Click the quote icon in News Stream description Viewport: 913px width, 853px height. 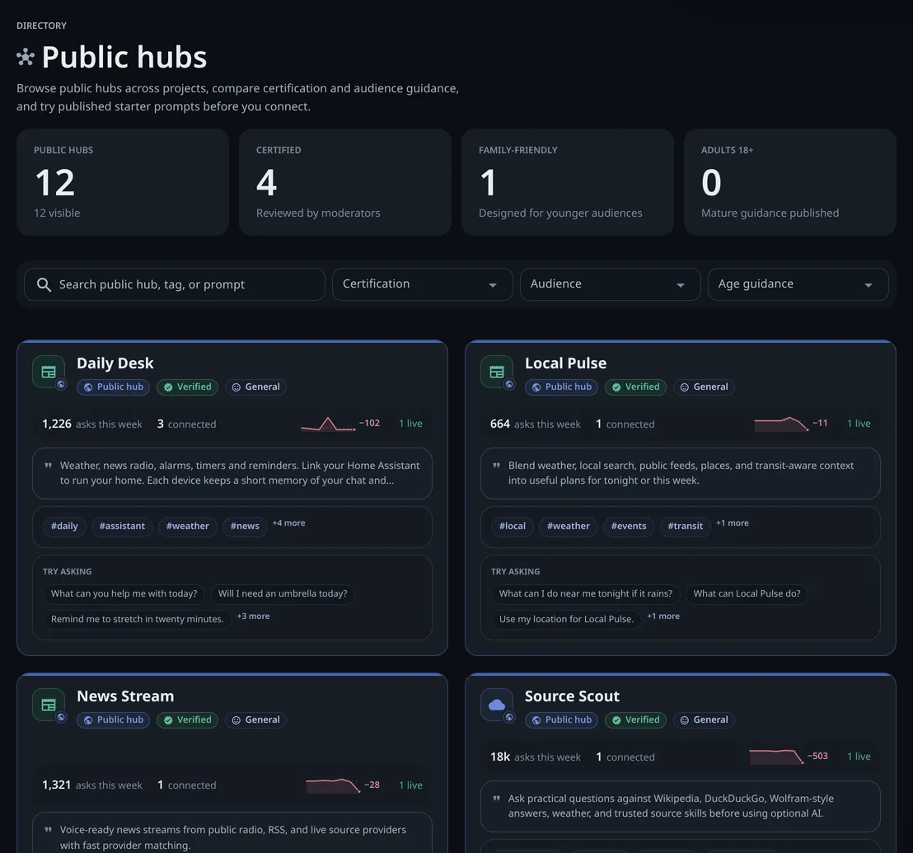click(49, 830)
